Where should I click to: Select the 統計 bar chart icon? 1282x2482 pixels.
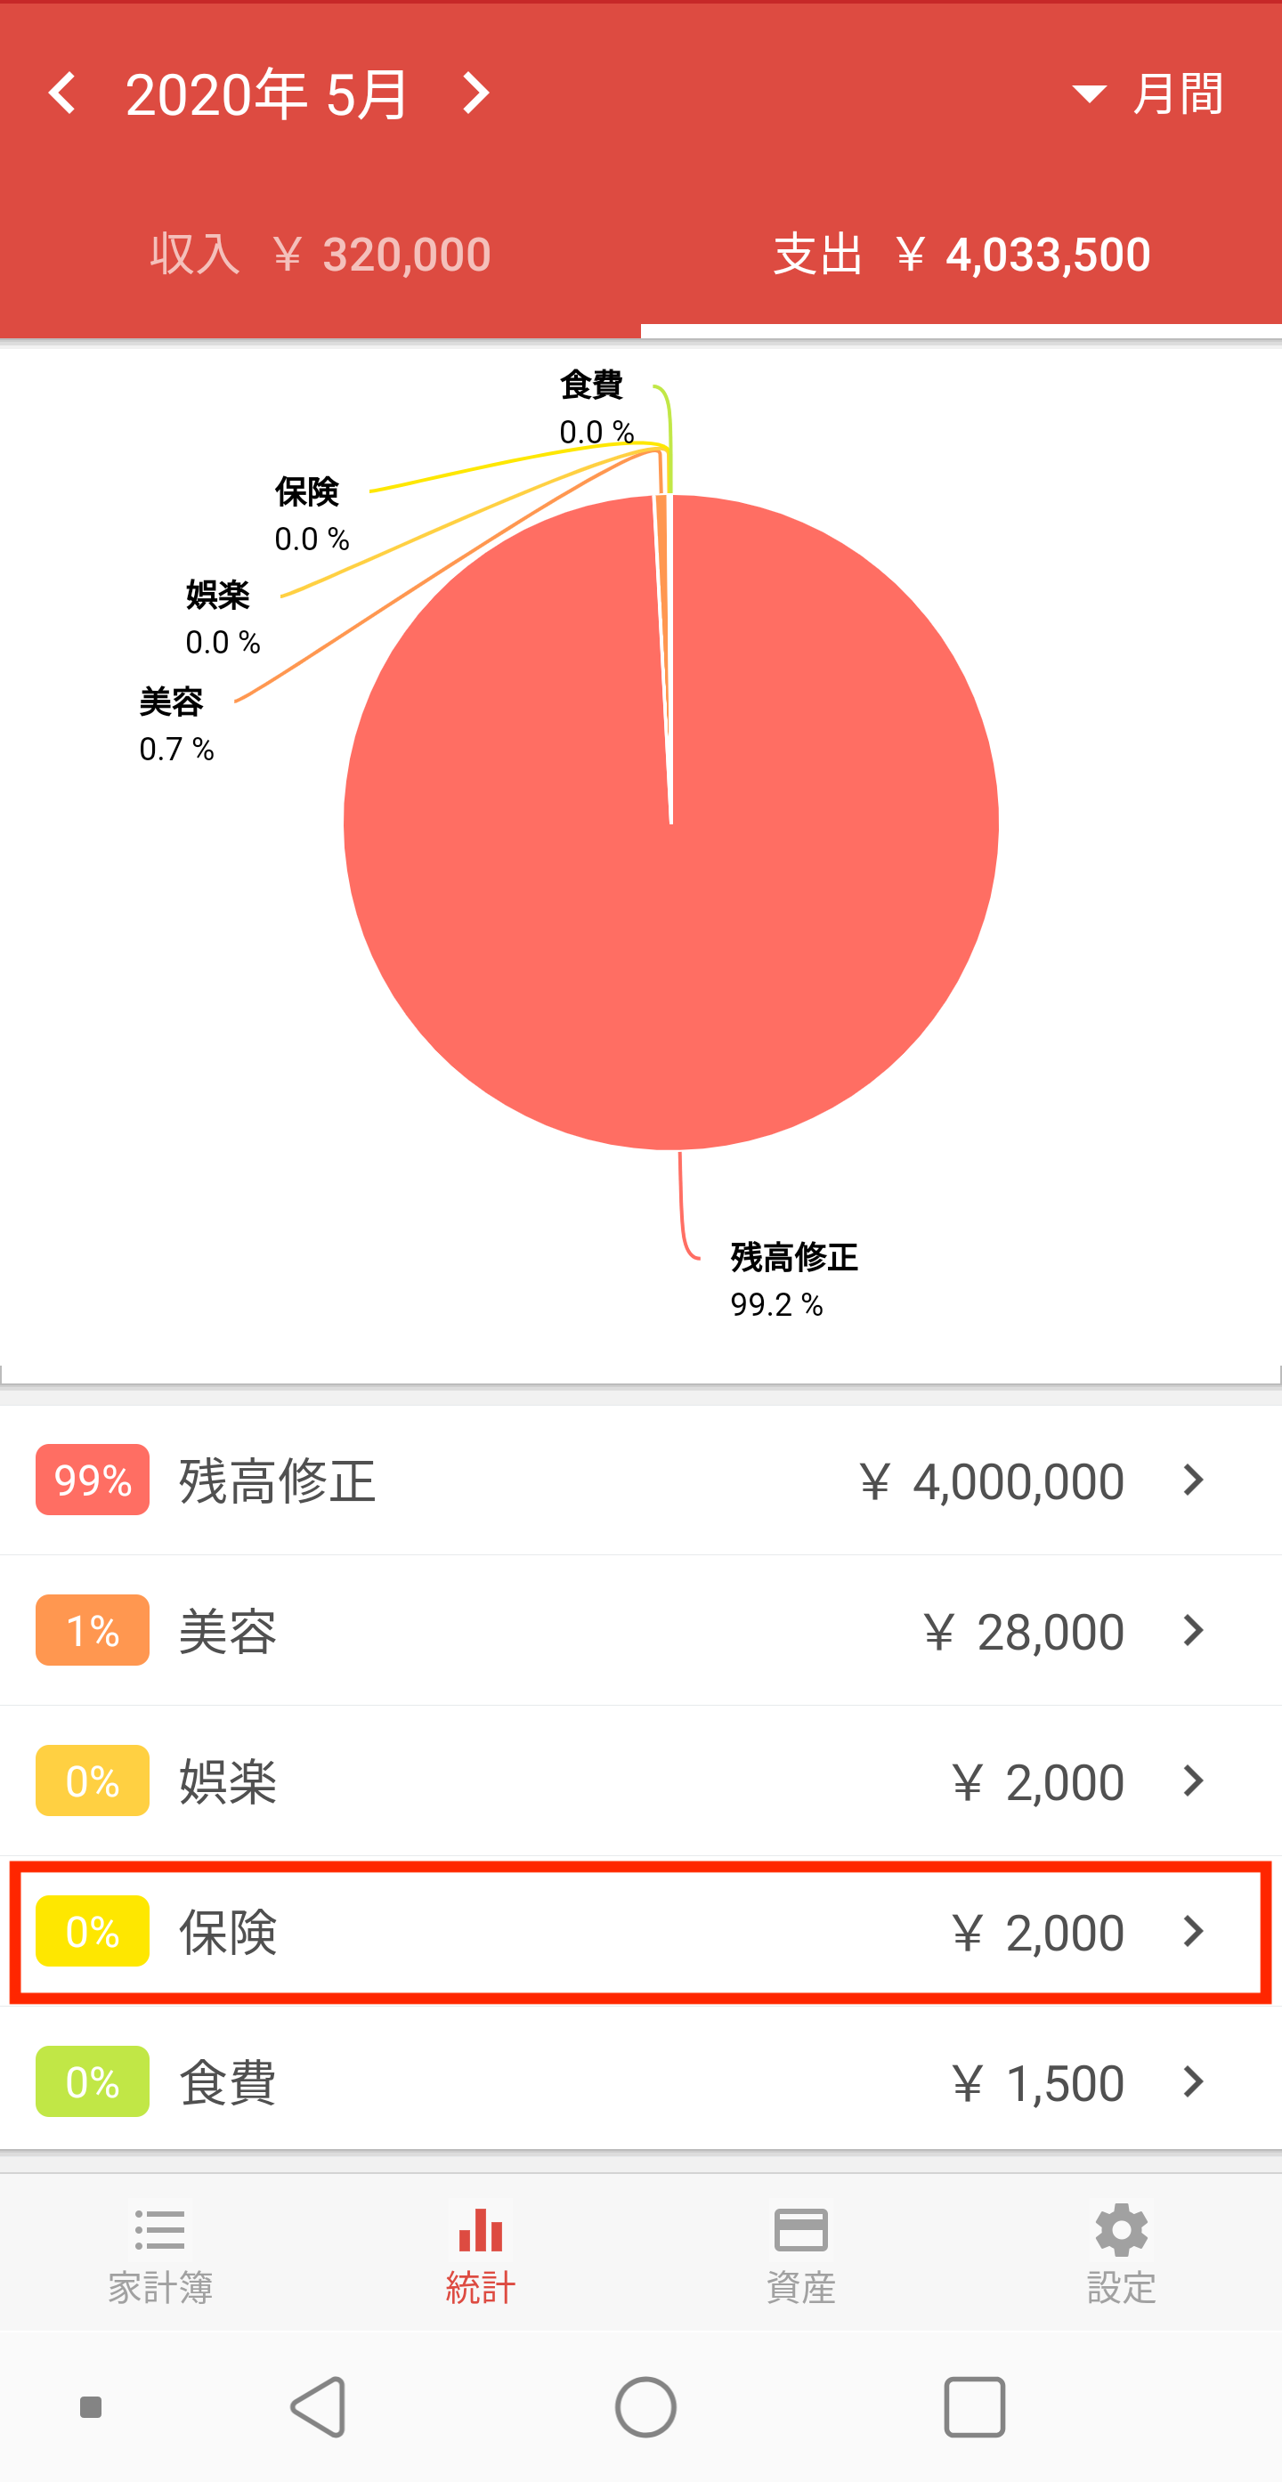pos(481,2229)
